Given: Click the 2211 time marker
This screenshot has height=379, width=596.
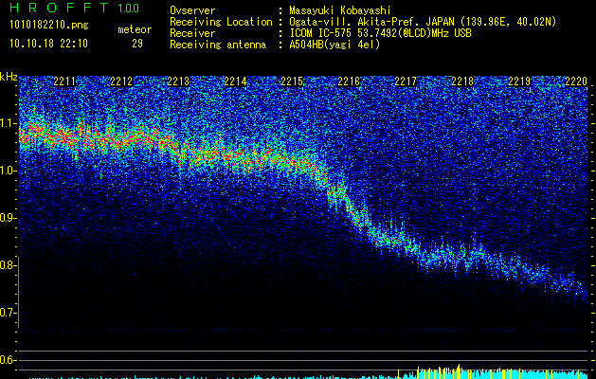Looking at the screenshot, I should pyautogui.click(x=64, y=81).
